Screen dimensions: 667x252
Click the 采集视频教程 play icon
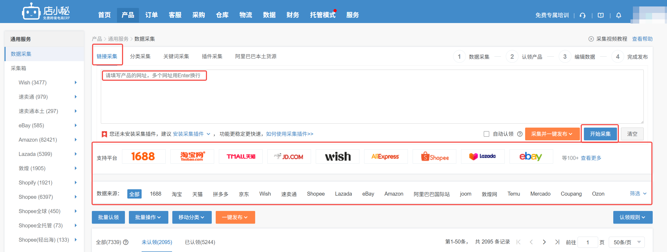click(x=591, y=39)
